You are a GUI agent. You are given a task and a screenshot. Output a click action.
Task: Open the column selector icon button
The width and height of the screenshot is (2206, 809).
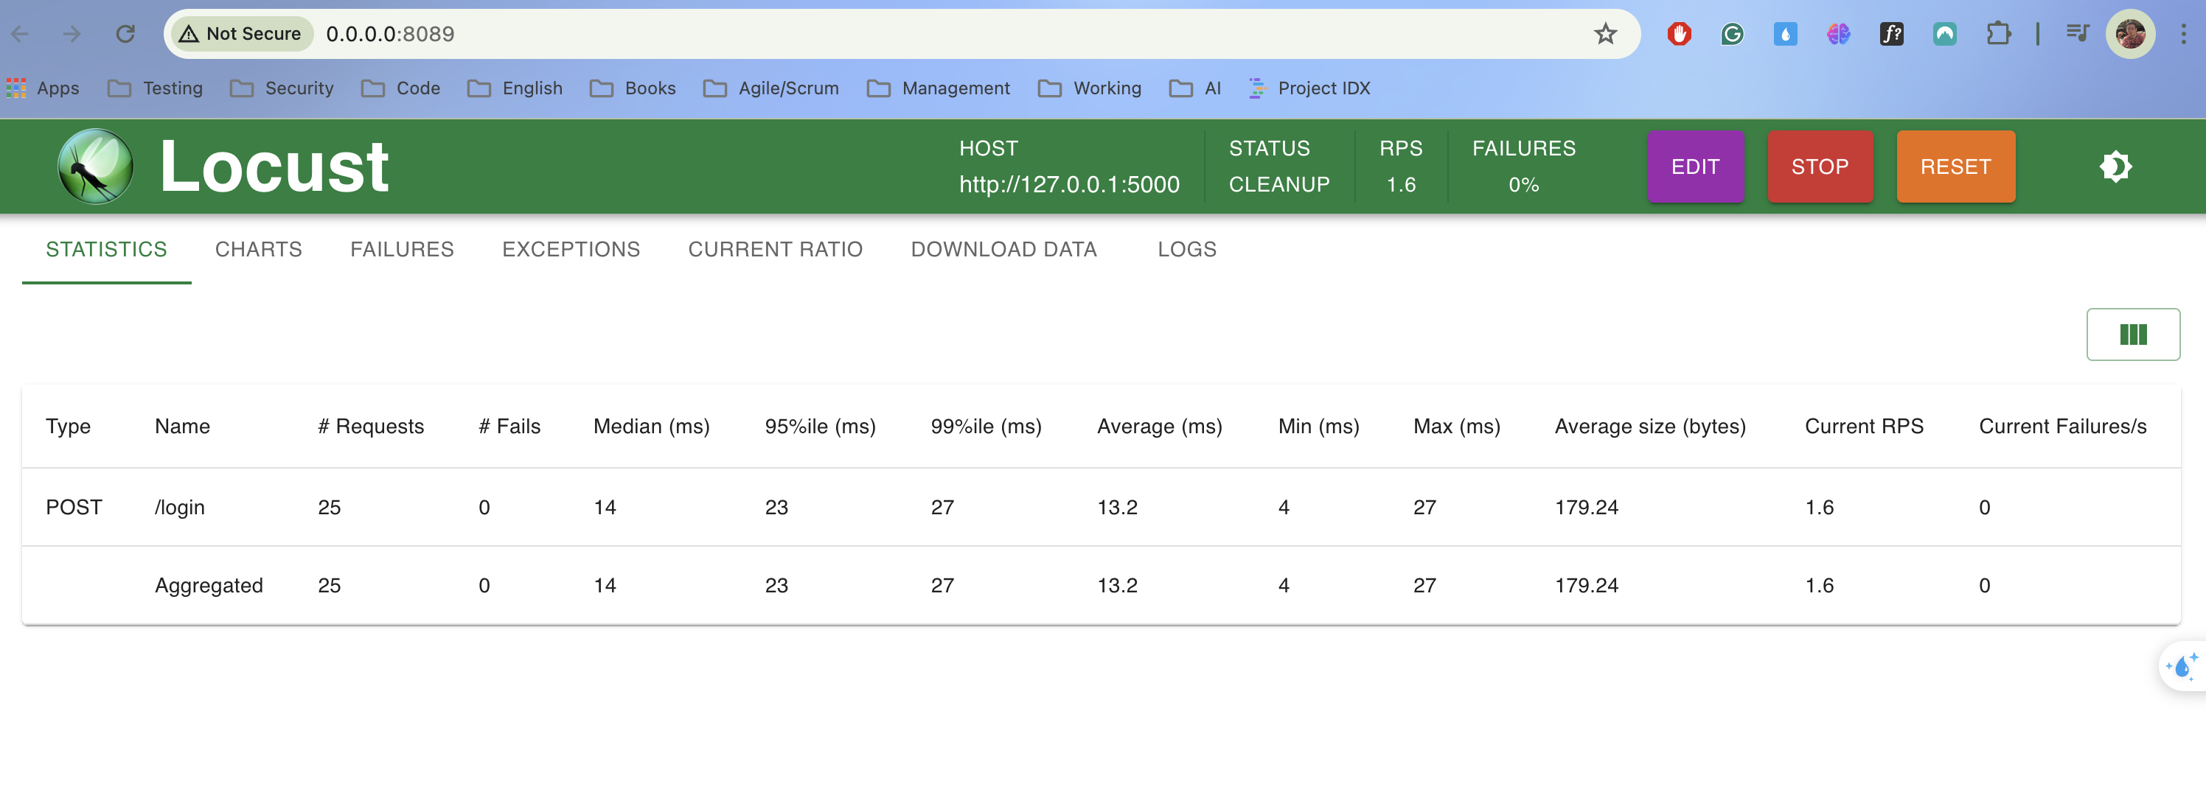(x=2132, y=335)
